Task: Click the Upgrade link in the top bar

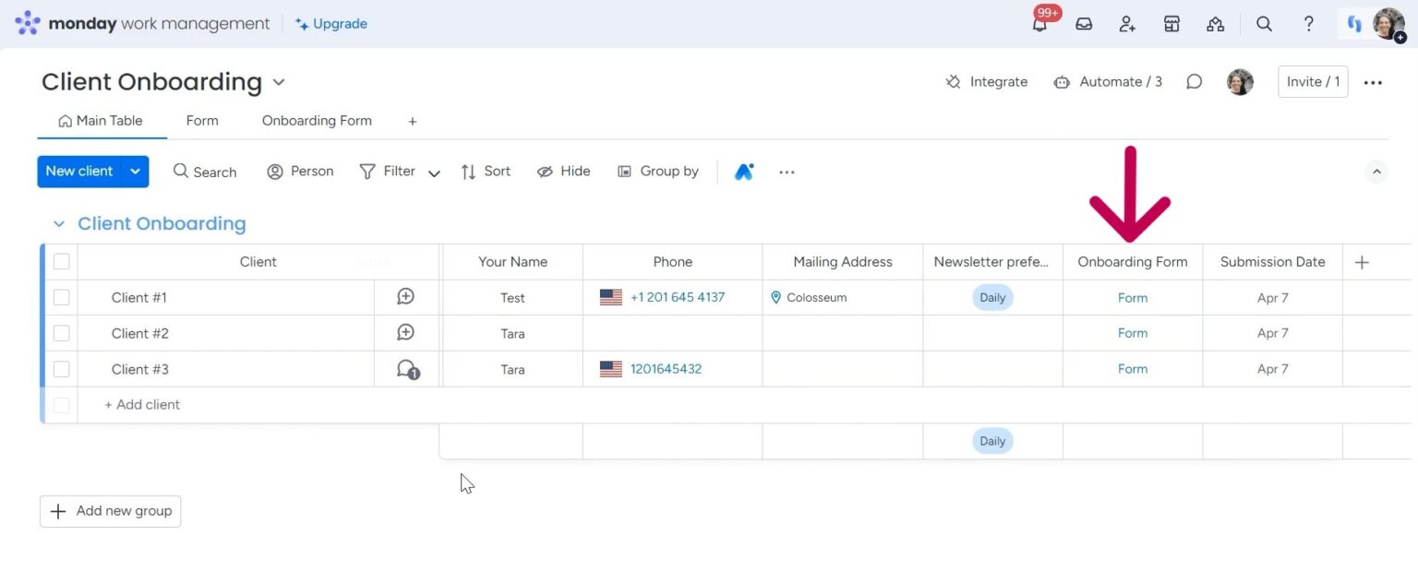Action: click(330, 23)
